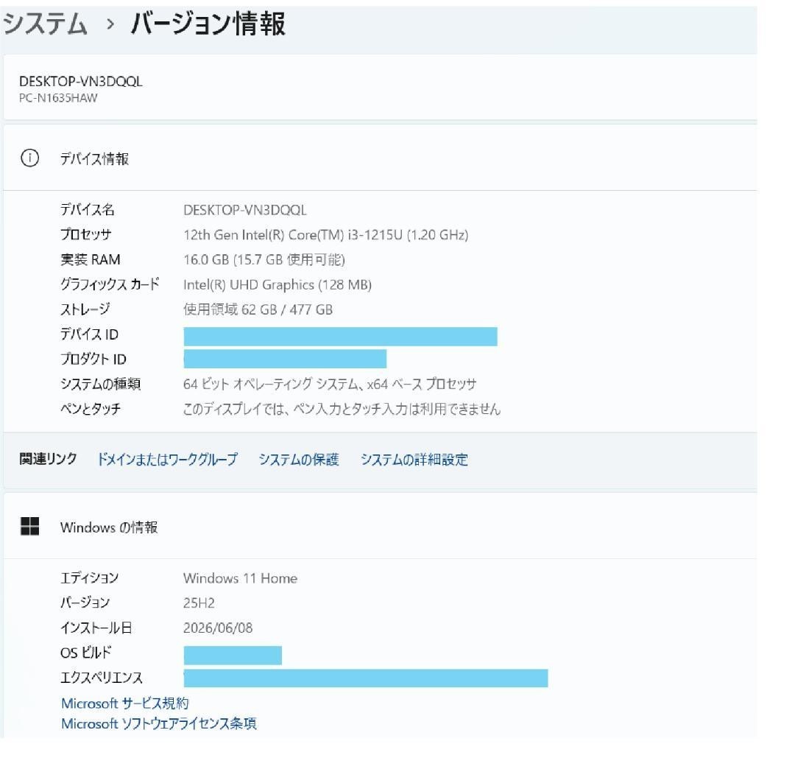The width and height of the screenshot is (795, 772).
Task: Expand the デバイス情報 section header
Action: [381, 158]
